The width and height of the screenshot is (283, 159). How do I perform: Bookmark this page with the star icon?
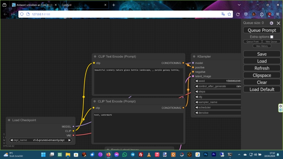click(230, 14)
